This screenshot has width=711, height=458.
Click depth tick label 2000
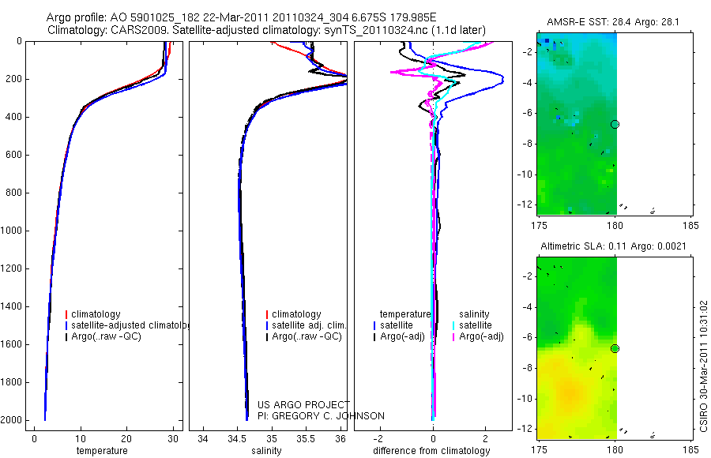coord(11,420)
